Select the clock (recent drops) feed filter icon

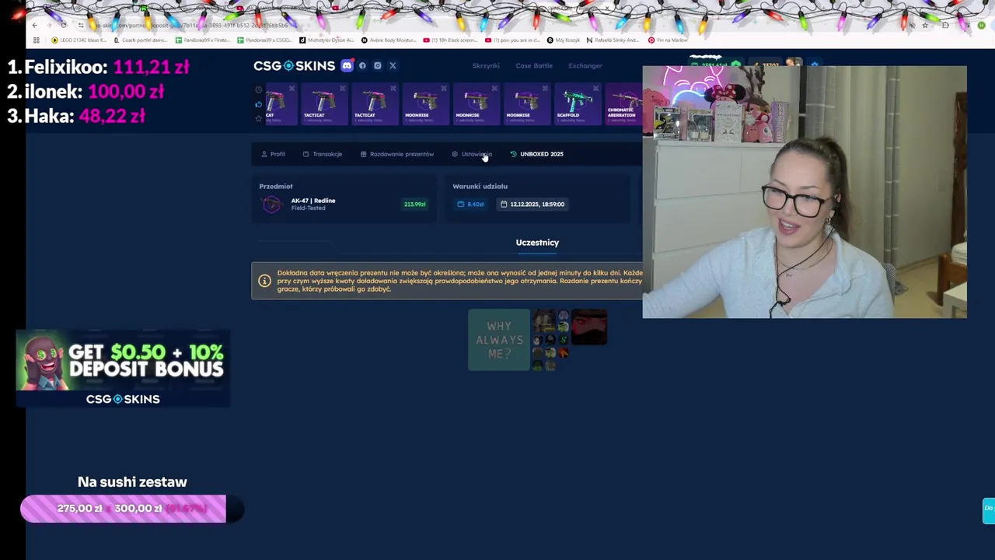click(259, 89)
